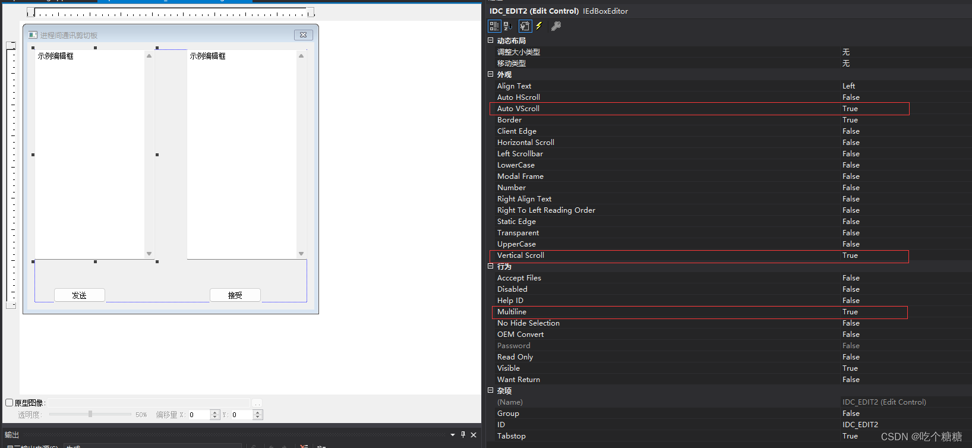
Task: Click Vertical Scroll value True
Action: 850,255
